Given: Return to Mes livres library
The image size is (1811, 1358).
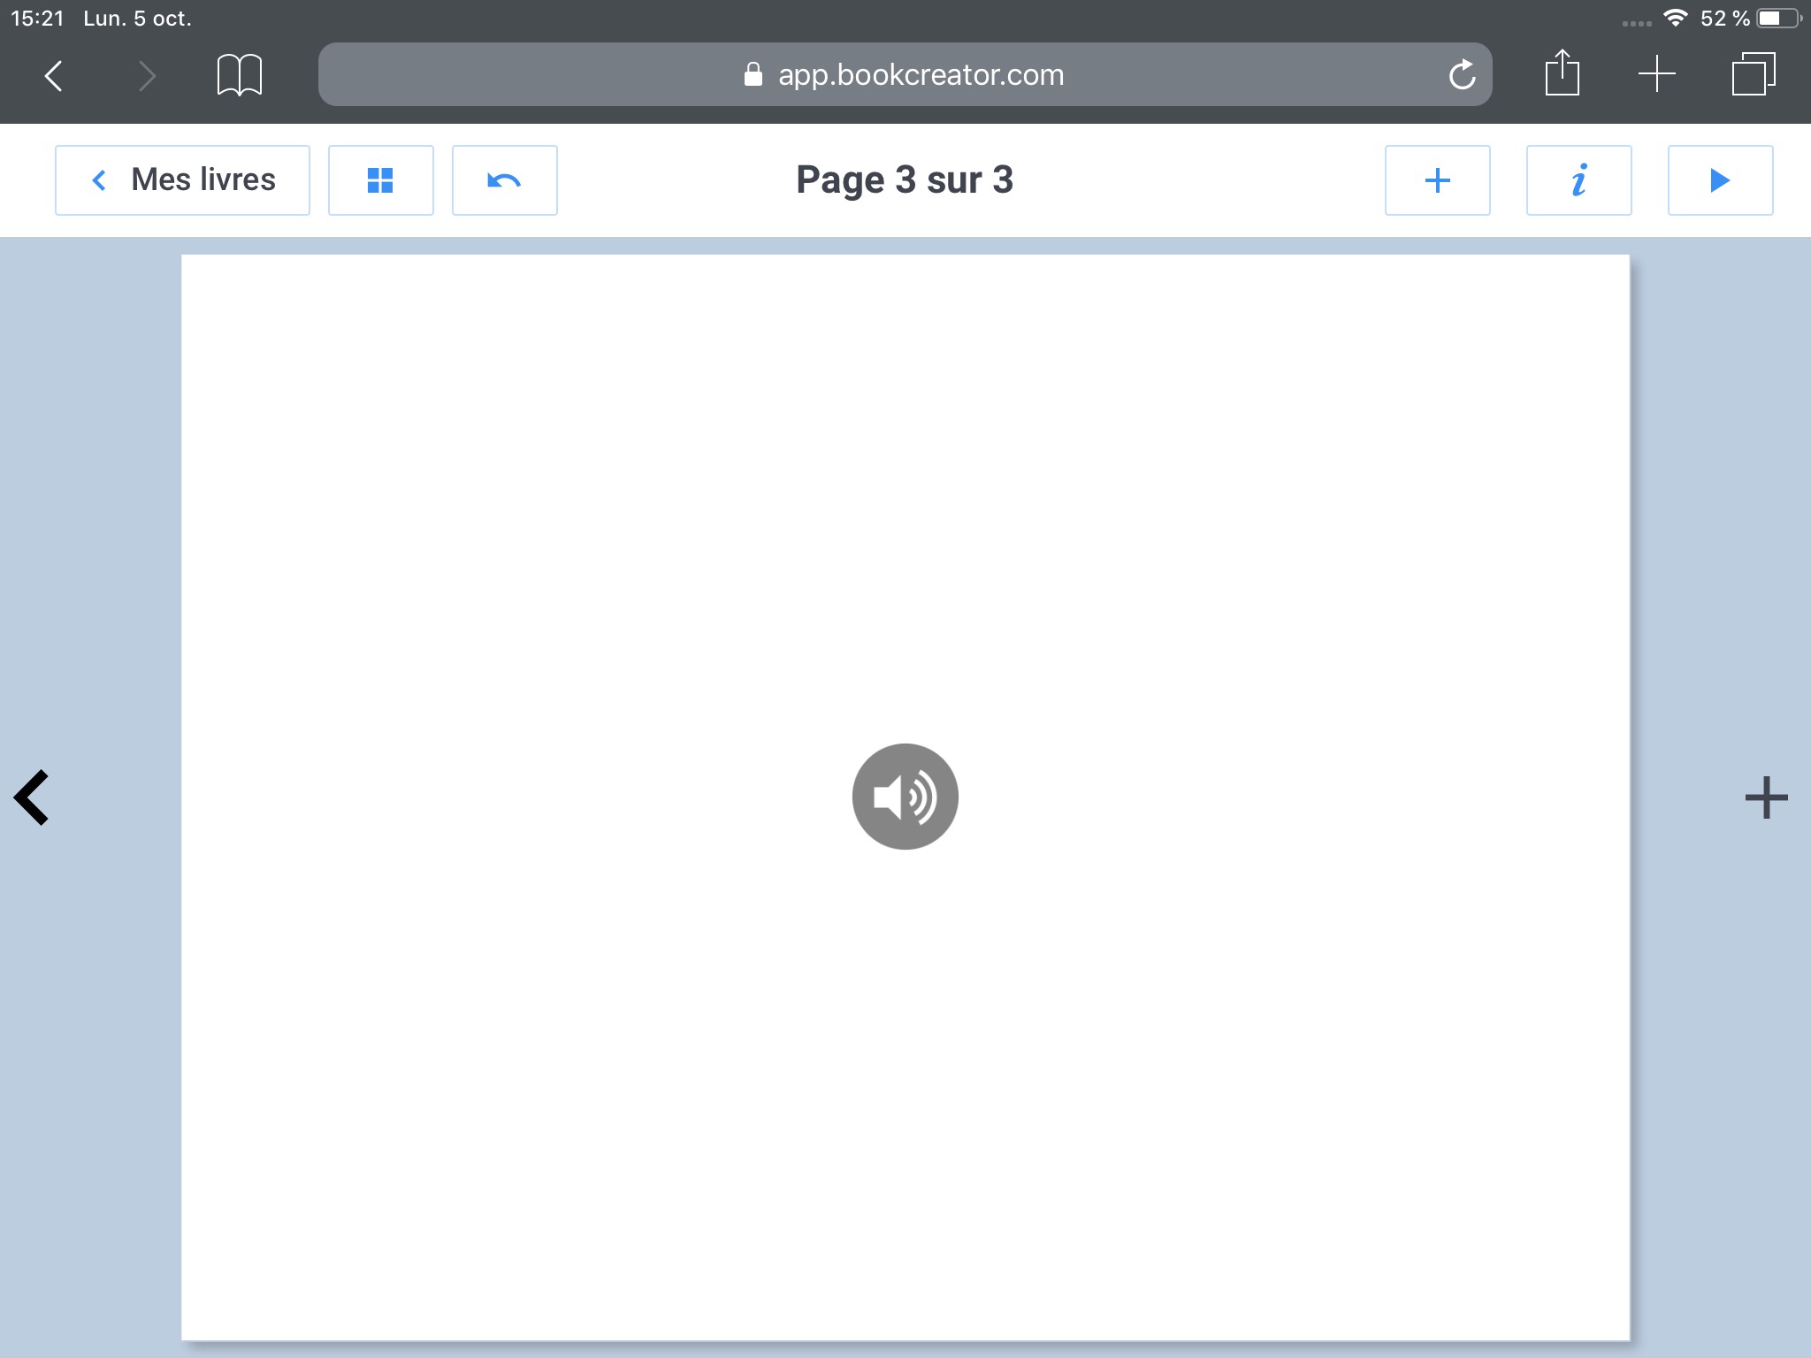Looking at the screenshot, I should pyautogui.click(x=183, y=180).
